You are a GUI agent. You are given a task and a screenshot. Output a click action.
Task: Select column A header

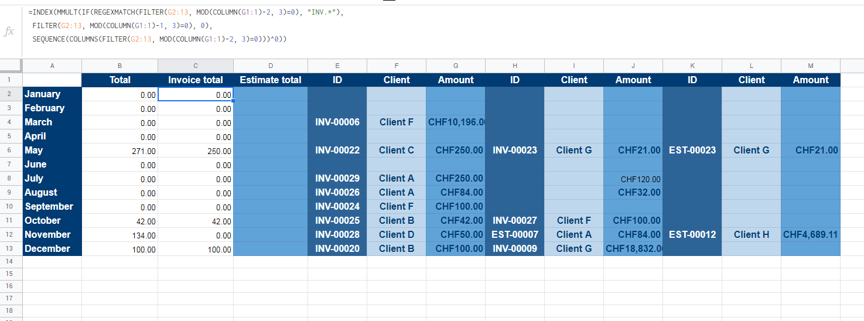(52, 66)
